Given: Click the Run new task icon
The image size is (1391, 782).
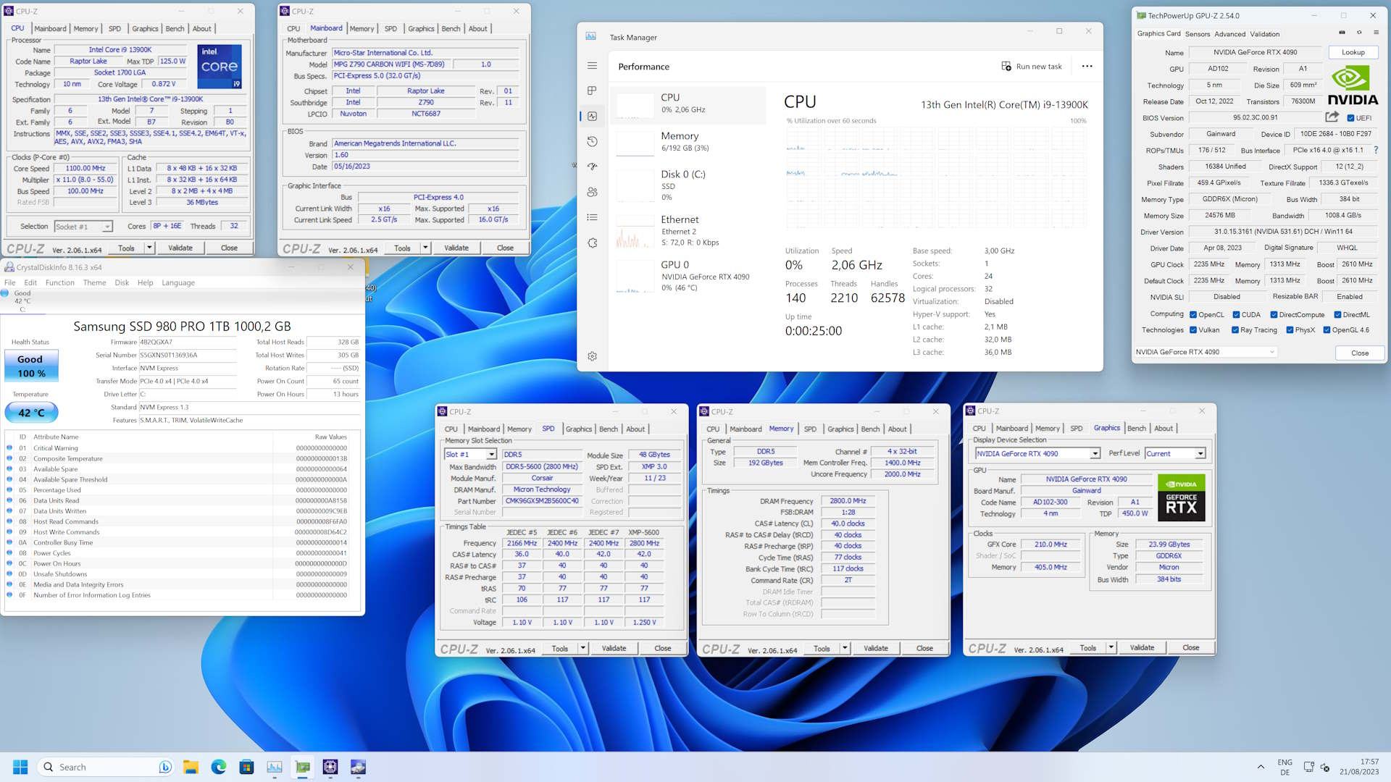Looking at the screenshot, I should 1006,66.
